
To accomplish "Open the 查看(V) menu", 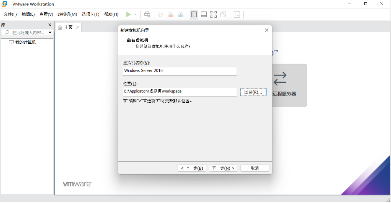I will tap(46, 14).
